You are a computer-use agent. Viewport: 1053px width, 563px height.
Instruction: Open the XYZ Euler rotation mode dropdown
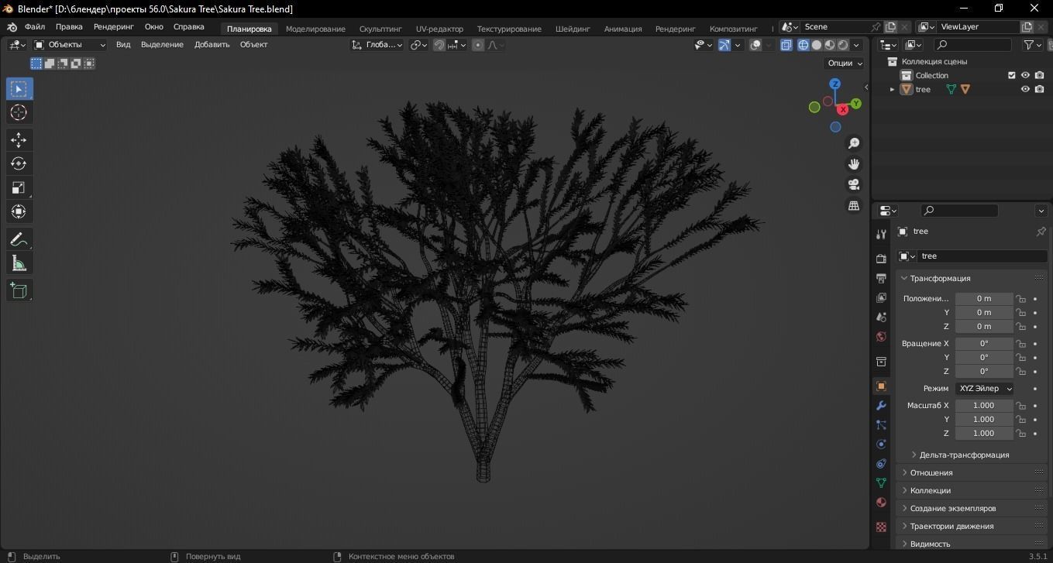pos(984,389)
